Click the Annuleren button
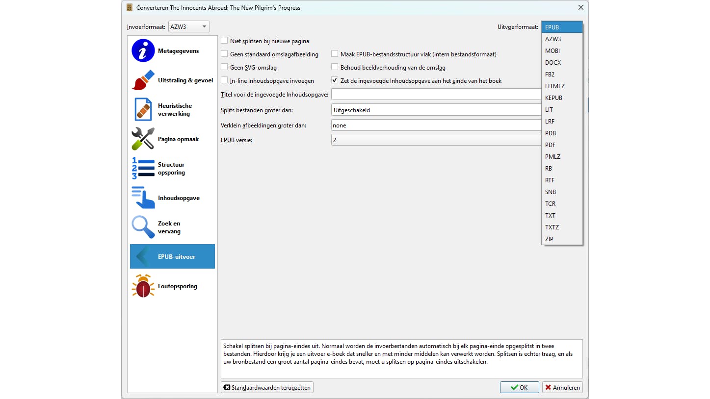The height and width of the screenshot is (399, 710). (x=562, y=387)
